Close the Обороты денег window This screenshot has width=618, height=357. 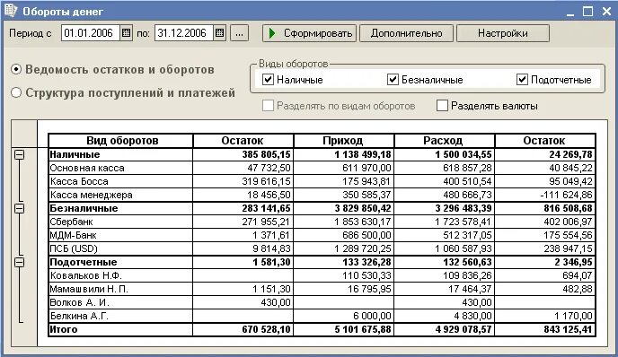(607, 12)
